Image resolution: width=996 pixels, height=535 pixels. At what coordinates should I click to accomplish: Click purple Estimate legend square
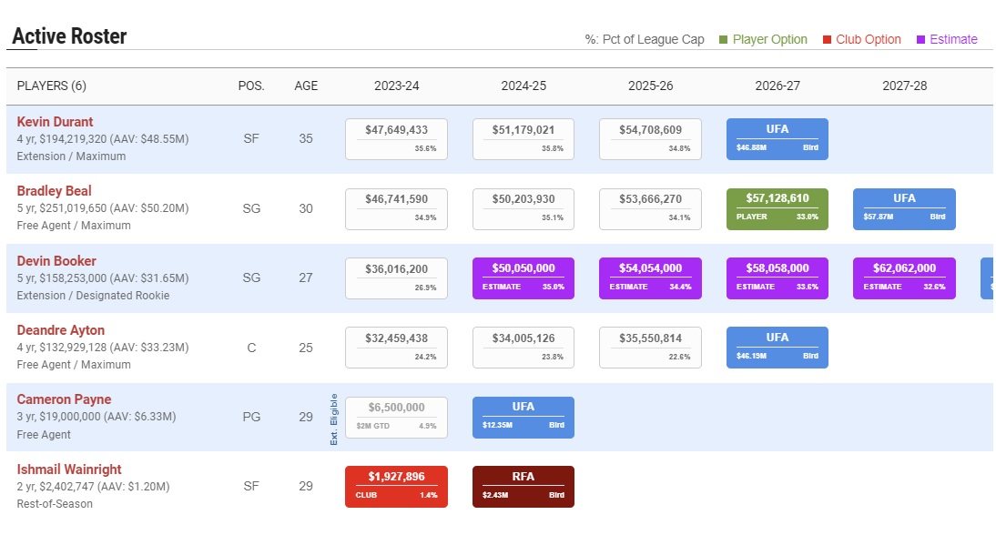point(921,39)
